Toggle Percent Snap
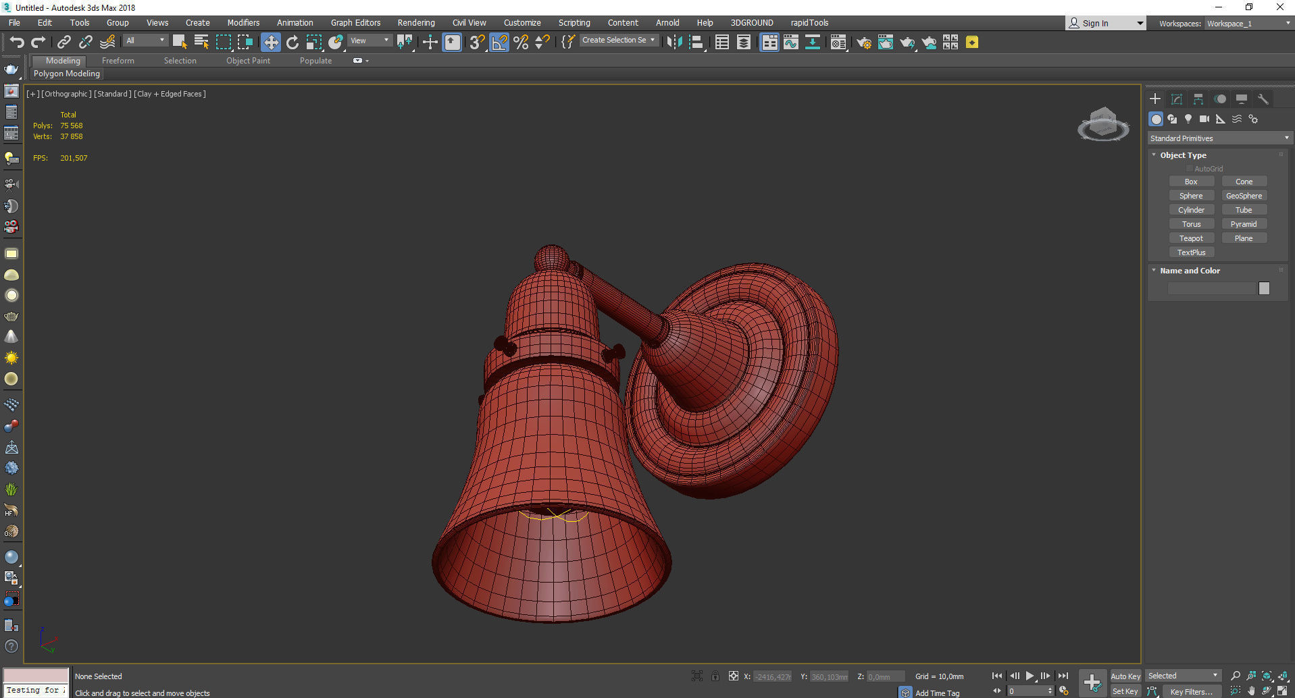 coord(521,43)
